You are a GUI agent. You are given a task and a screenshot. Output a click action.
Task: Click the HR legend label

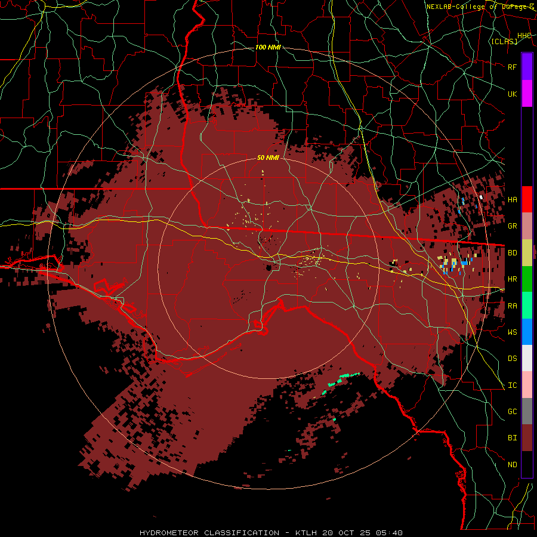coord(512,279)
